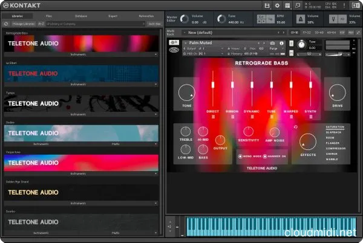
Task: Enable the MONO MODE radio button
Action: point(240,157)
